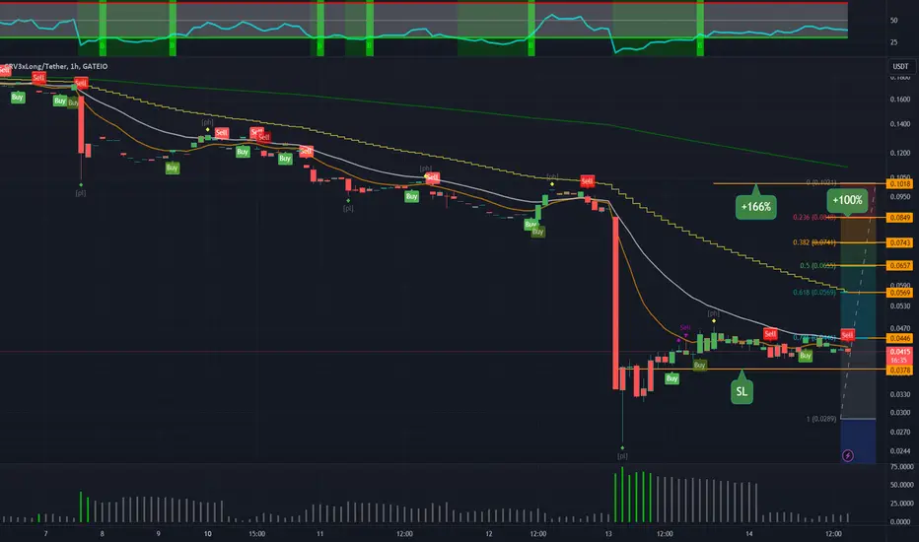Screen dimensions: 919x542
Task: Click the date 14 on time axis
Action: pos(749,534)
